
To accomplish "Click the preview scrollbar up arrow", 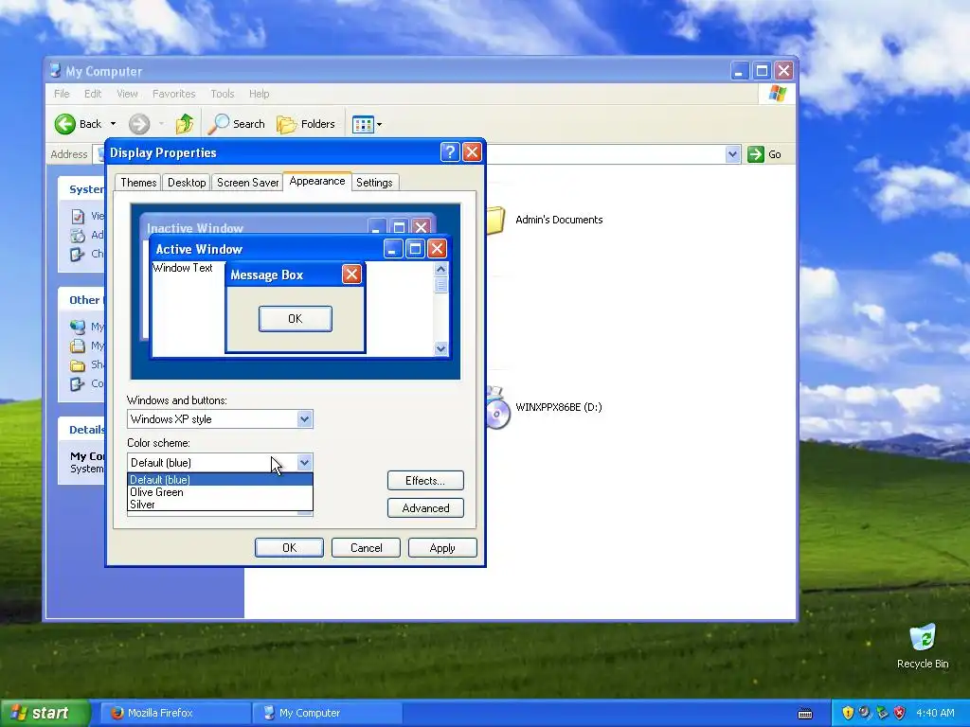I will pyautogui.click(x=440, y=269).
